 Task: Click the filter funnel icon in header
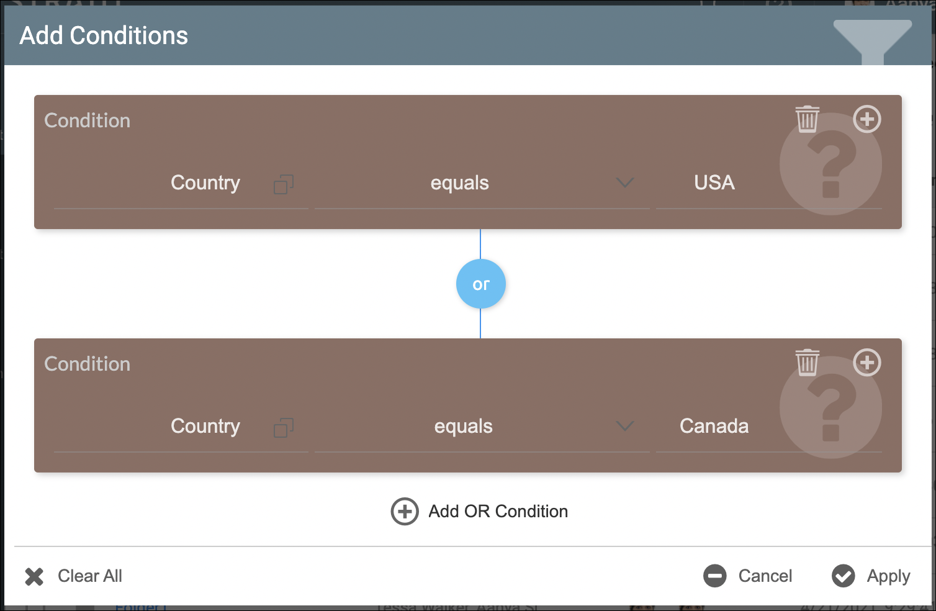tap(872, 40)
